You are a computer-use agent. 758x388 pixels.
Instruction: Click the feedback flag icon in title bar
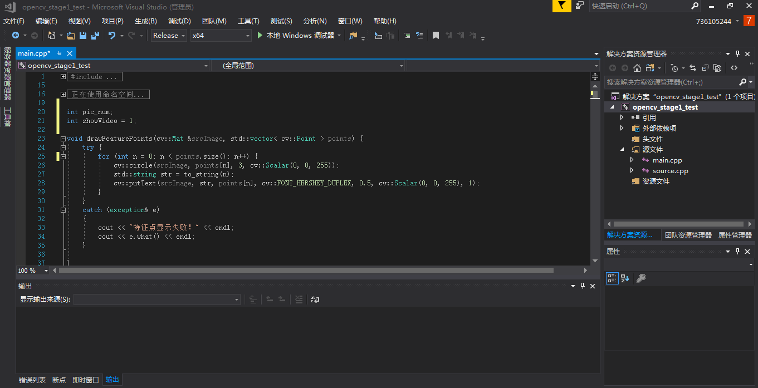[561, 6]
